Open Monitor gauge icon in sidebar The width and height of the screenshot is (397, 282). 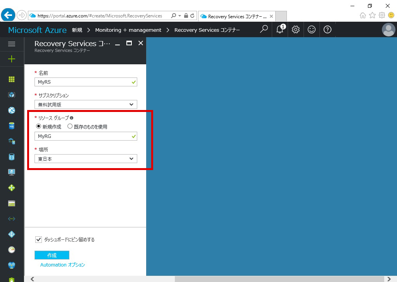tap(12, 250)
